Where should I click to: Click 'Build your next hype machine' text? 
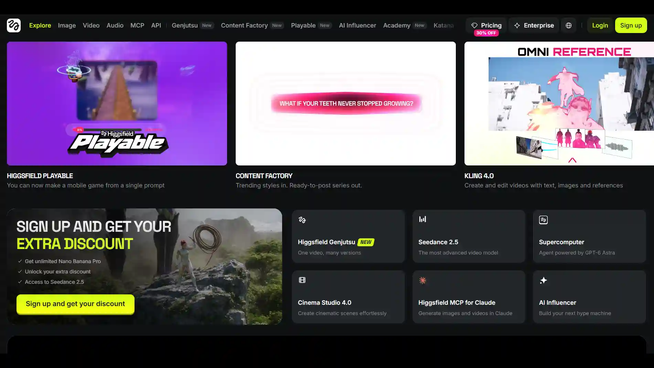575,313
